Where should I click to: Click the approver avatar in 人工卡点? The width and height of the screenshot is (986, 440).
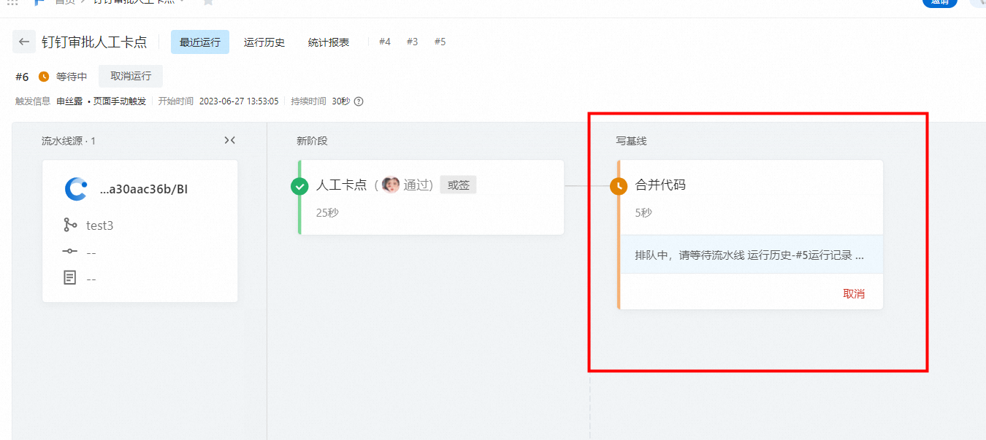391,185
